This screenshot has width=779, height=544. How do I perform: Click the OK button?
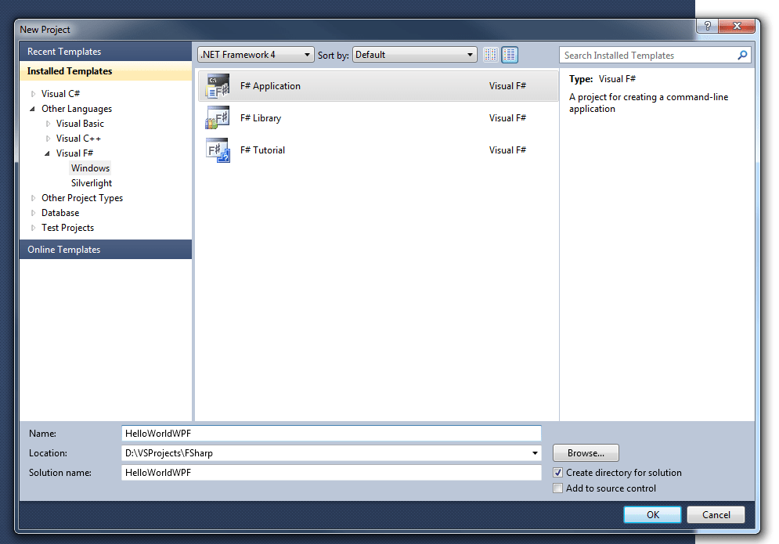click(652, 515)
